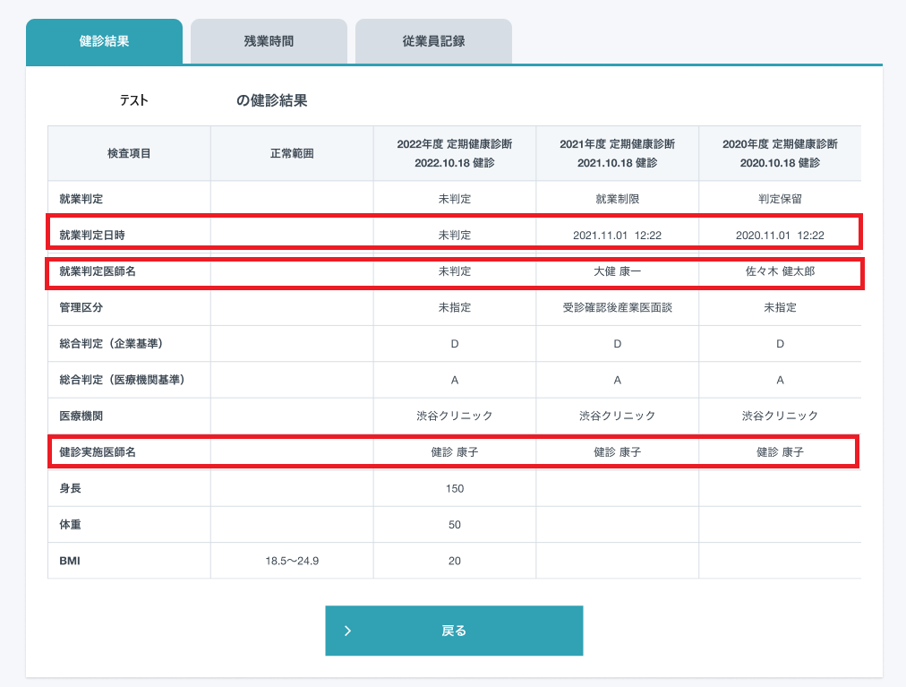Click doctor name 佐々木 健太郎

(780, 271)
